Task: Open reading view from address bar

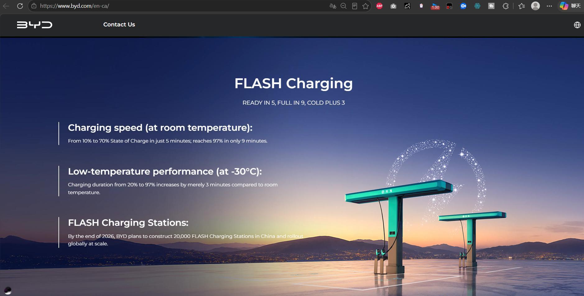Action: 355,6
